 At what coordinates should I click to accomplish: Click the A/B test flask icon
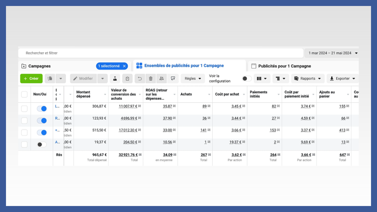[x=115, y=78]
